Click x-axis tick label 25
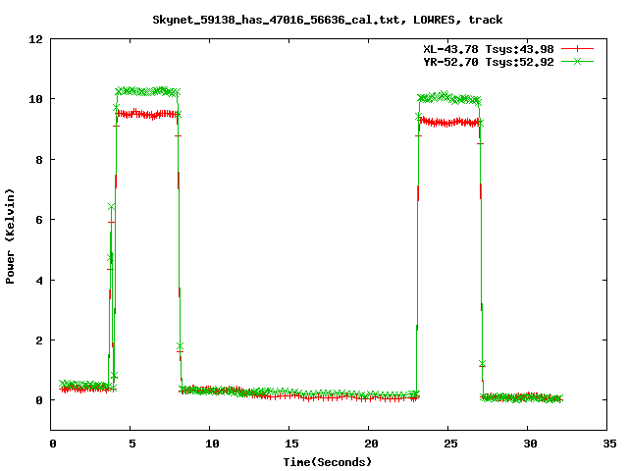Image resolution: width=628 pixels, height=471 pixels. 450,444
